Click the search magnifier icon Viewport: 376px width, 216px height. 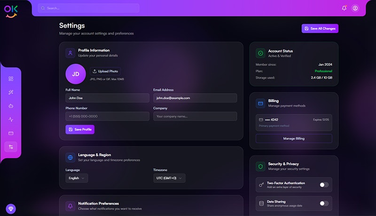[43, 8]
